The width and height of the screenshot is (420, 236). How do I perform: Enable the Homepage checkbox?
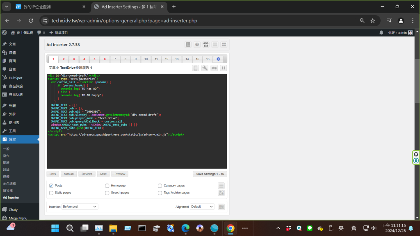pyautogui.click(x=107, y=186)
